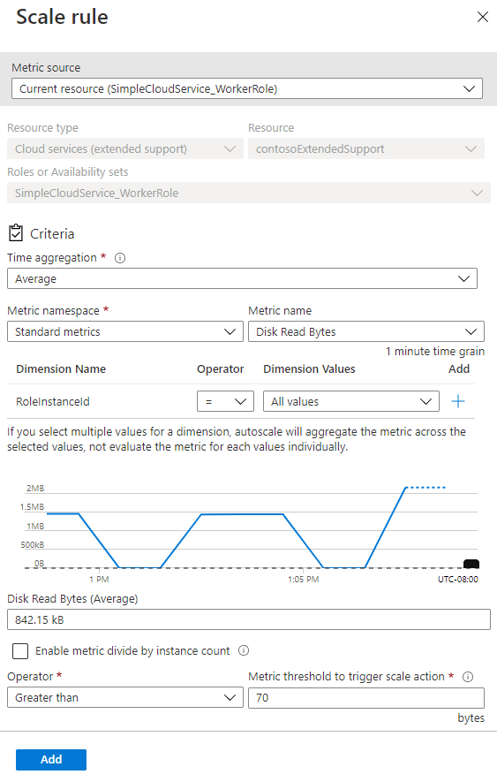This screenshot has width=497, height=782.
Task: Open the Metric name Disk Read Bytes dropdown
Action: pyautogui.click(x=366, y=331)
